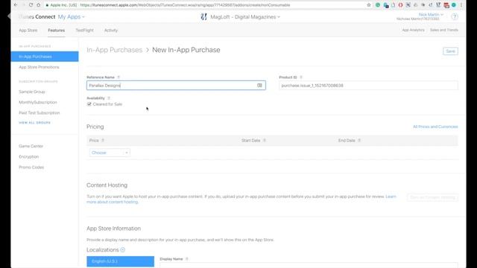The width and height of the screenshot is (477, 268).
Task: Show help for Product ID field
Action: [x=301, y=77]
